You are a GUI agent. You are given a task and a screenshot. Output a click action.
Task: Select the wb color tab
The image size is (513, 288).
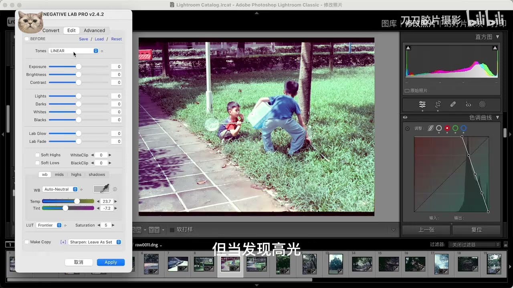(45, 174)
